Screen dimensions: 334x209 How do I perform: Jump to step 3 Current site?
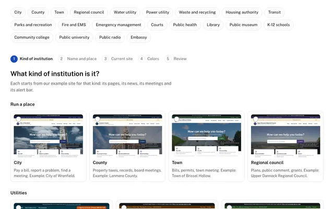pyautogui.click(x=117, y=59)
